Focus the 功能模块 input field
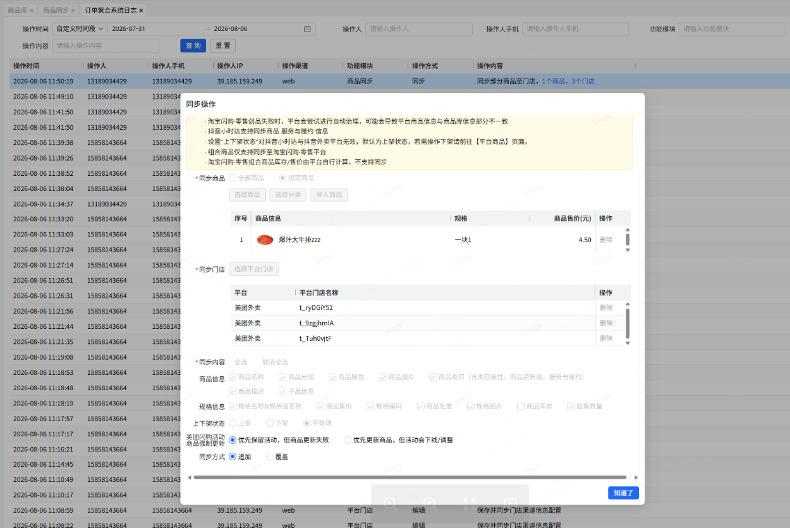Screen dimensions: 790x528 [732, 29]
